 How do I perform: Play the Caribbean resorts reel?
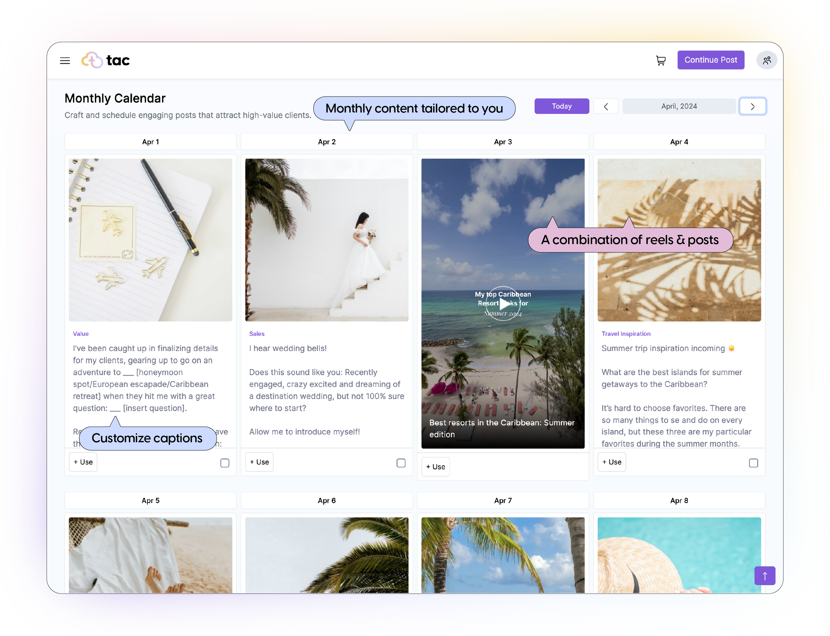pyautogui.click(x=503, y=303)
